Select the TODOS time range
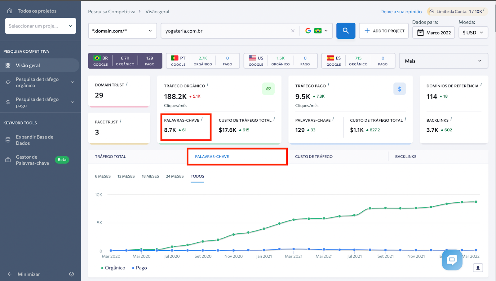The width and height of the screenshot is (496, 281). [x=197, y=176]
